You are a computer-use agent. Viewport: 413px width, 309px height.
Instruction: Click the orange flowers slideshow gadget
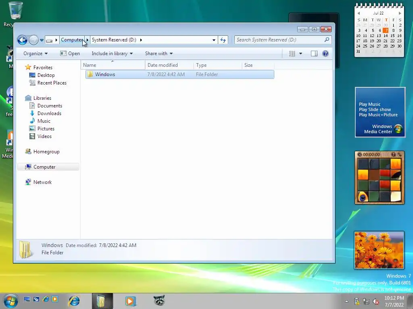click(379, 250)
